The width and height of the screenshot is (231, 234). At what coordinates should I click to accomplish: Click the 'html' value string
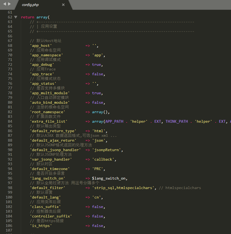point(99,131)
